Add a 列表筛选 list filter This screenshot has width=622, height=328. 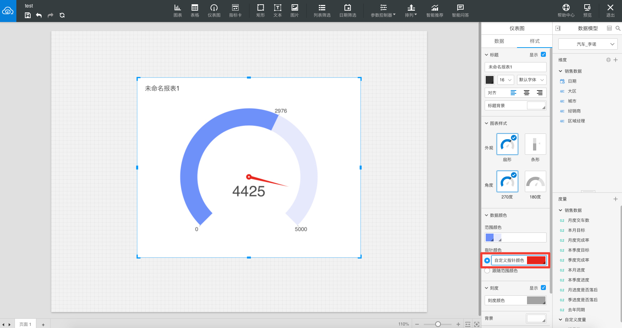coord(322,11)
